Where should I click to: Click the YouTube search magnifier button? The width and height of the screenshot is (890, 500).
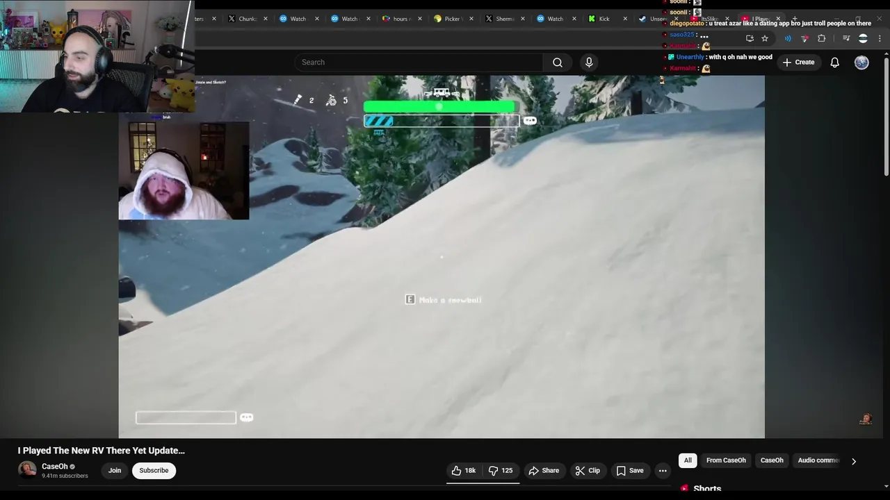point(558,62)
